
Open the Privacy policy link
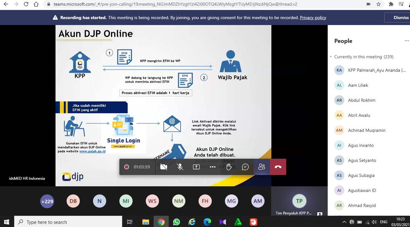click(313, 18)
